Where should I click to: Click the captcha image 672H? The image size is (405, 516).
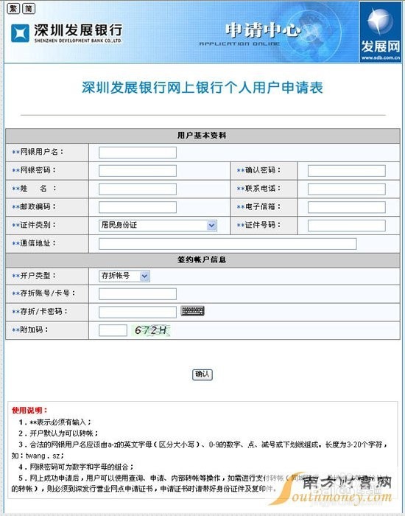[151, 330]
